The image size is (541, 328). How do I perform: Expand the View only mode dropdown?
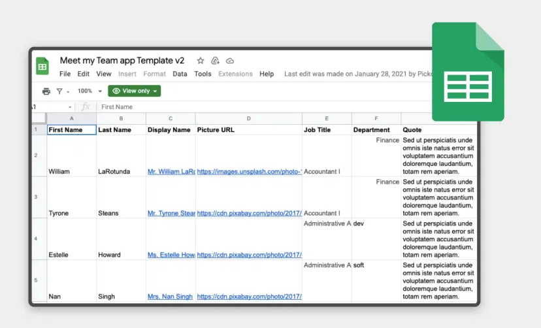[135, 91]
